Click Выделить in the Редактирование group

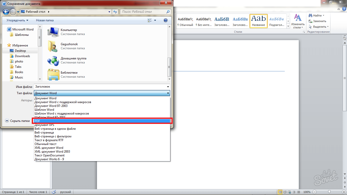tap(319, 27)
